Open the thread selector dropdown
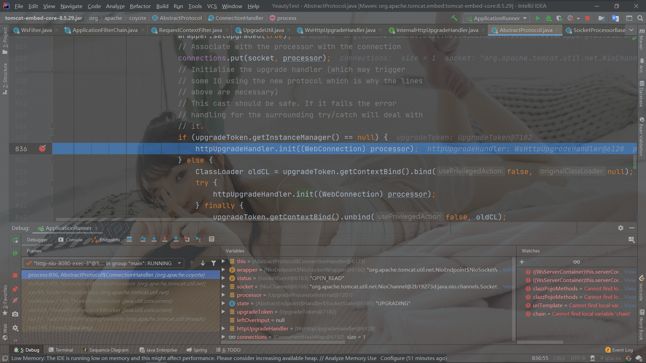The width and height of the screenshot is (646, 363). click(x=179, y=263)
